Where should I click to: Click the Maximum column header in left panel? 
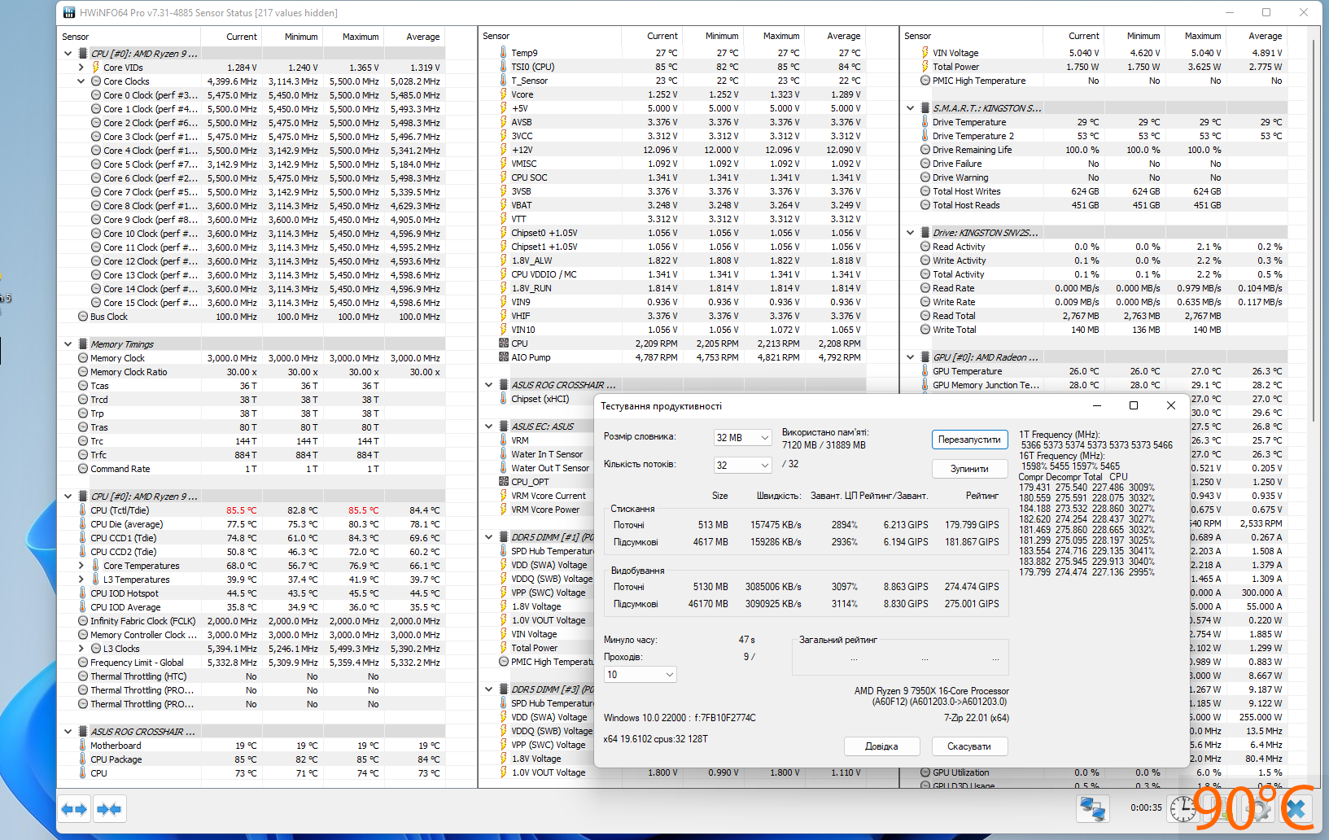[x=360, y=37]
